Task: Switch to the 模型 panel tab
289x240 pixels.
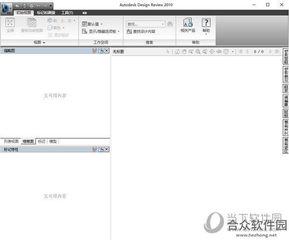Action: tap(53, 141)
